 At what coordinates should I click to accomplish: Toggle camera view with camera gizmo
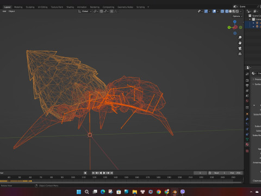240,48
